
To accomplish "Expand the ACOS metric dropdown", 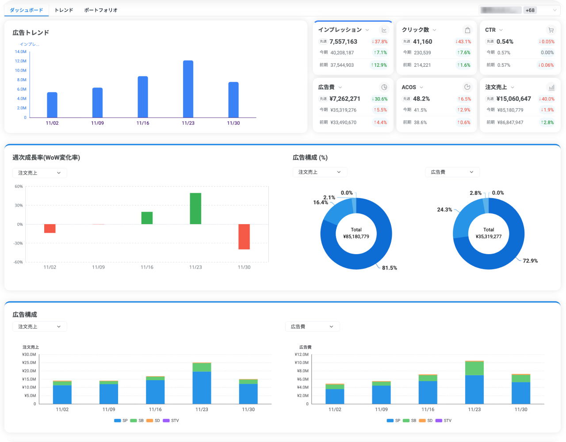I will (x=421, y=87).
